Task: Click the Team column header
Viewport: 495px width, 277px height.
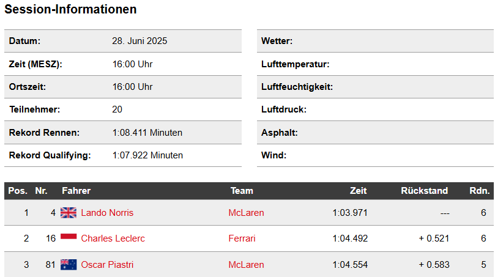Action: pyautogui.click(x=242, y=191)
